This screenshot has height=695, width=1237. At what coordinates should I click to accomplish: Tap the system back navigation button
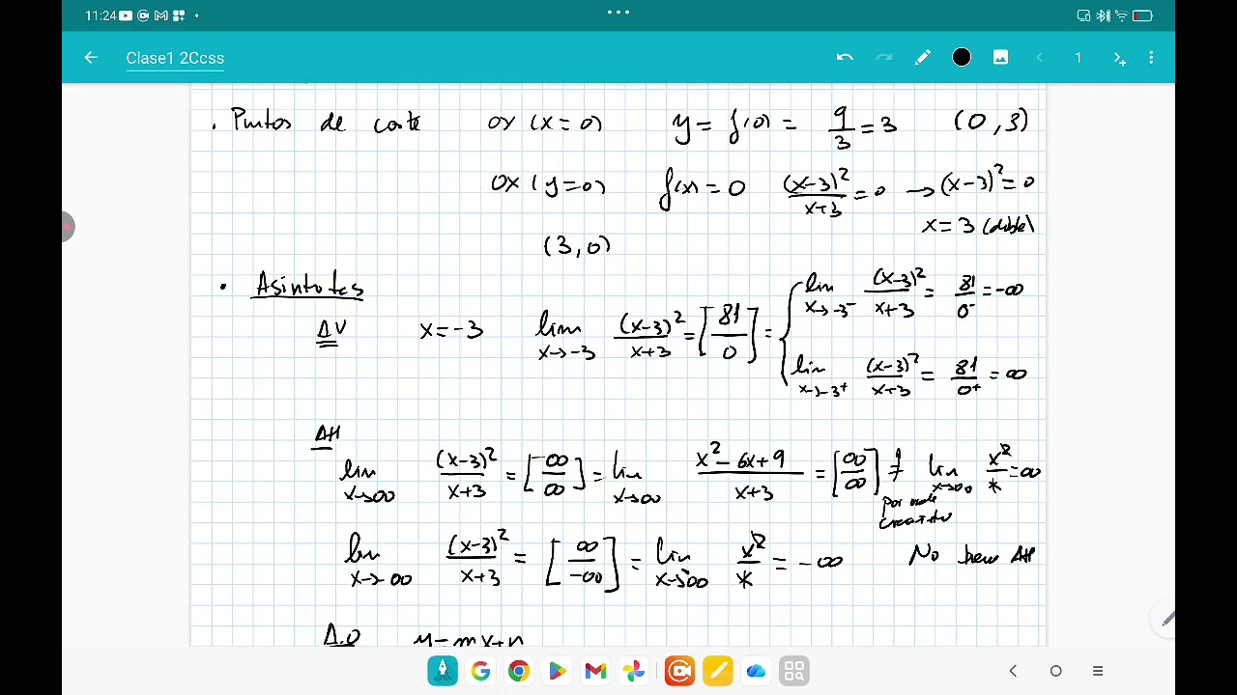[1013, 671]
